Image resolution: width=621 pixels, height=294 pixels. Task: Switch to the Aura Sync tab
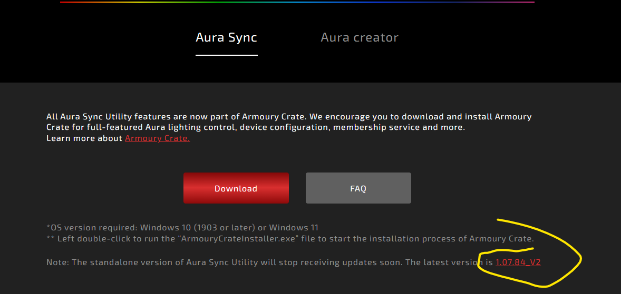pyautogui.click(x=227, y=37)
